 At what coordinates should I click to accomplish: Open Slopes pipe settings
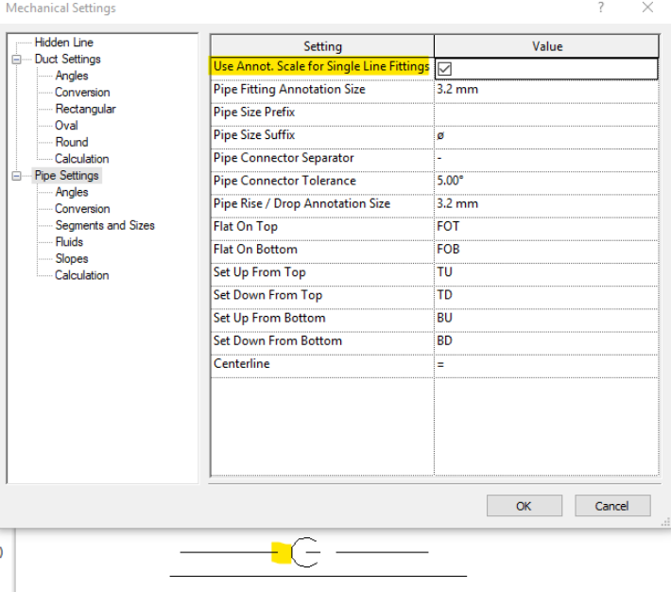(x=72, y=259)
